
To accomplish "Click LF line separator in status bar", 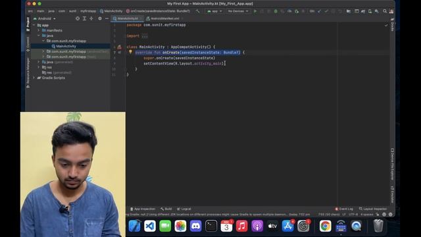I will click(343, 215).
